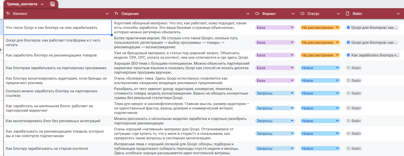This screenshot has width=404, height=156.
Task: Select description cell starting 'Короткий обзорный материал'
Action: (x=182, y=28)
